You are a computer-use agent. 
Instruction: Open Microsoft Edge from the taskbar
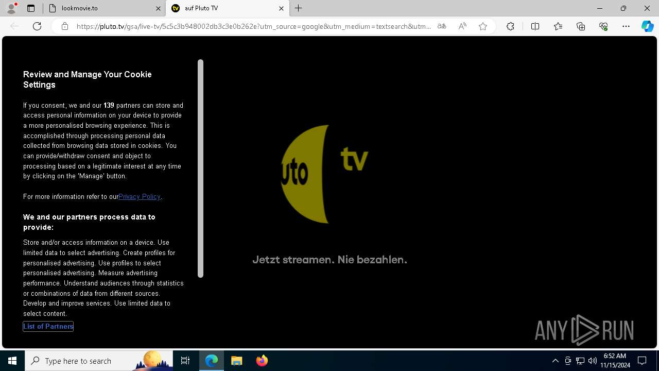tap(212, 361)
